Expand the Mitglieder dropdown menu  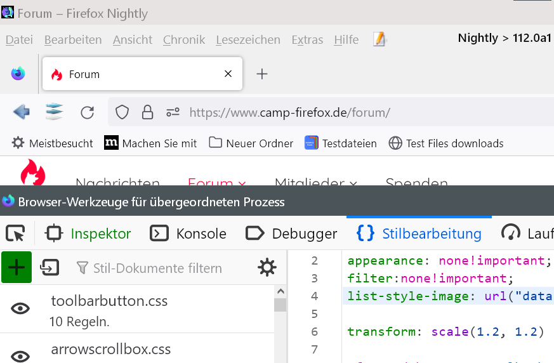click(x=315, y=183)
